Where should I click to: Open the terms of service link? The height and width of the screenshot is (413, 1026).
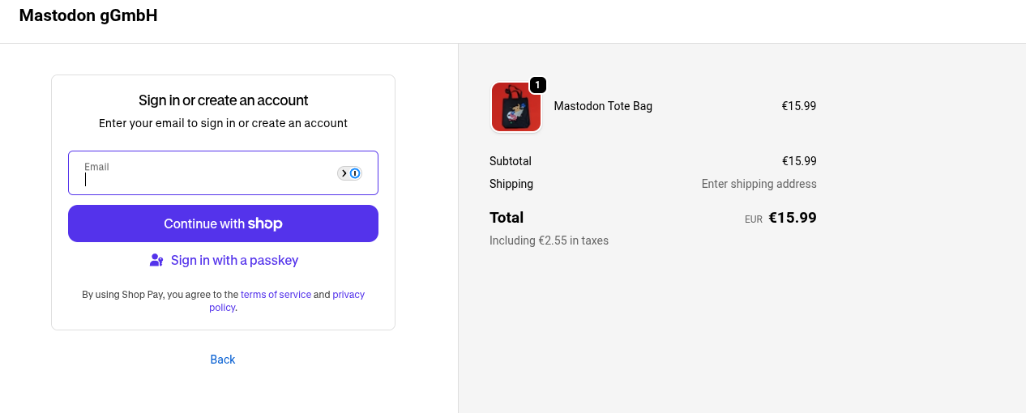click(x=276, y=295)
